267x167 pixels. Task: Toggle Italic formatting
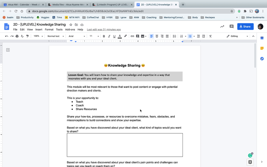109,36
